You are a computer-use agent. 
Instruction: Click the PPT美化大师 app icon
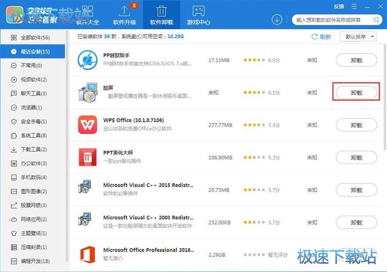[87, 157]
